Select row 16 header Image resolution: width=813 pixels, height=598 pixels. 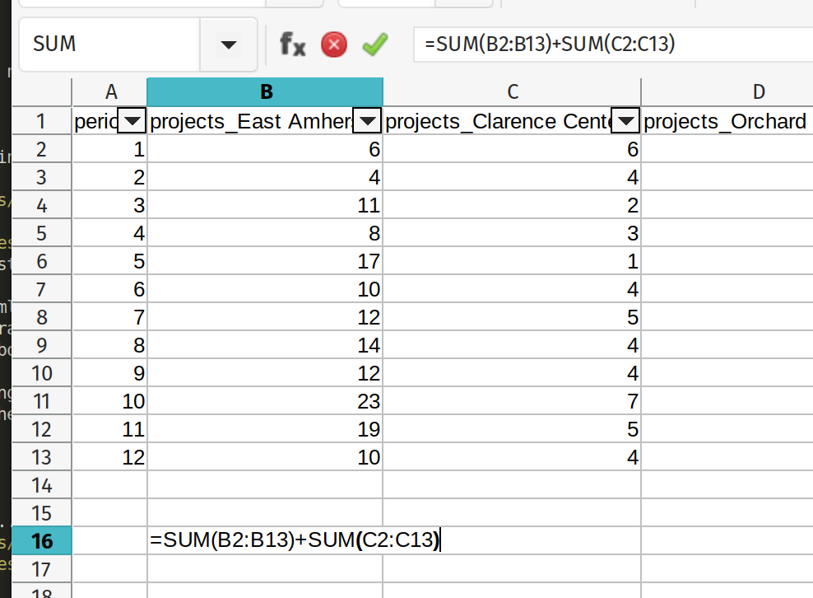42,541
